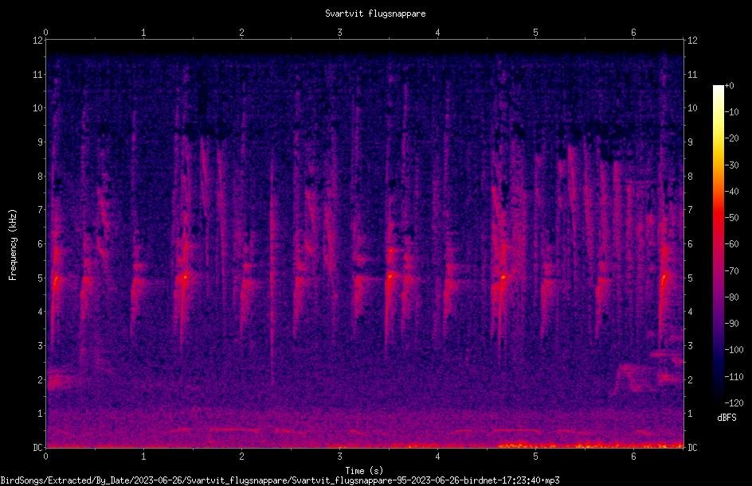The image size is (752, 486).
Task: Click the "2" tick on the bottom time axis
Action: click(x=241, y=457)
